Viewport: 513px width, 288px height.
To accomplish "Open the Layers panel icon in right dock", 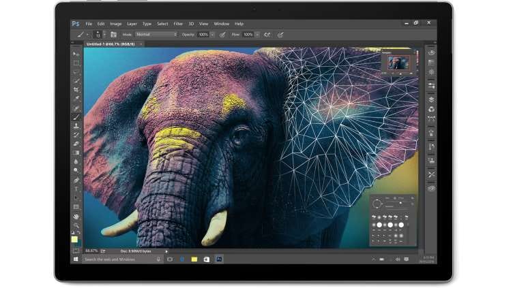I will [432, 99].
